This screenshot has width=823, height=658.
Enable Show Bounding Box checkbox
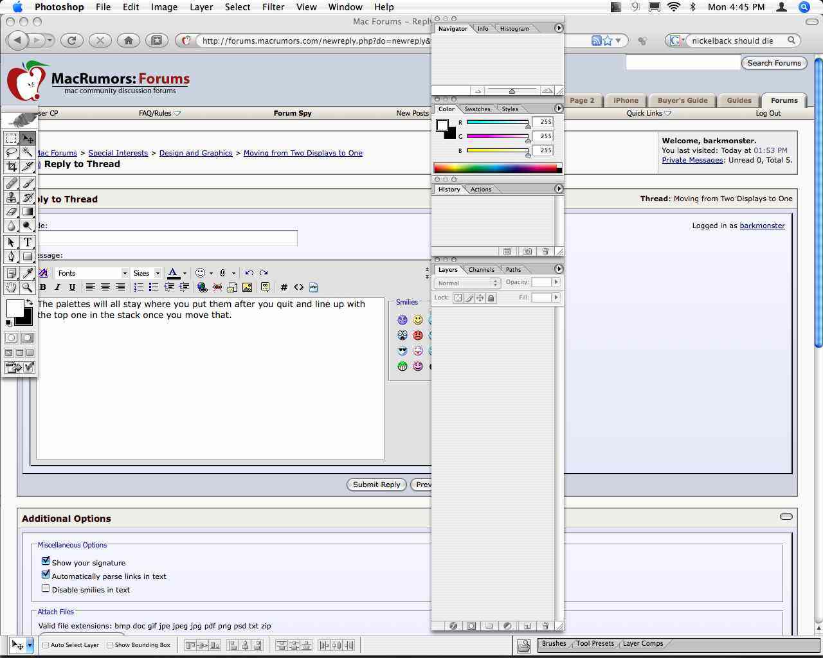point(109,645)
